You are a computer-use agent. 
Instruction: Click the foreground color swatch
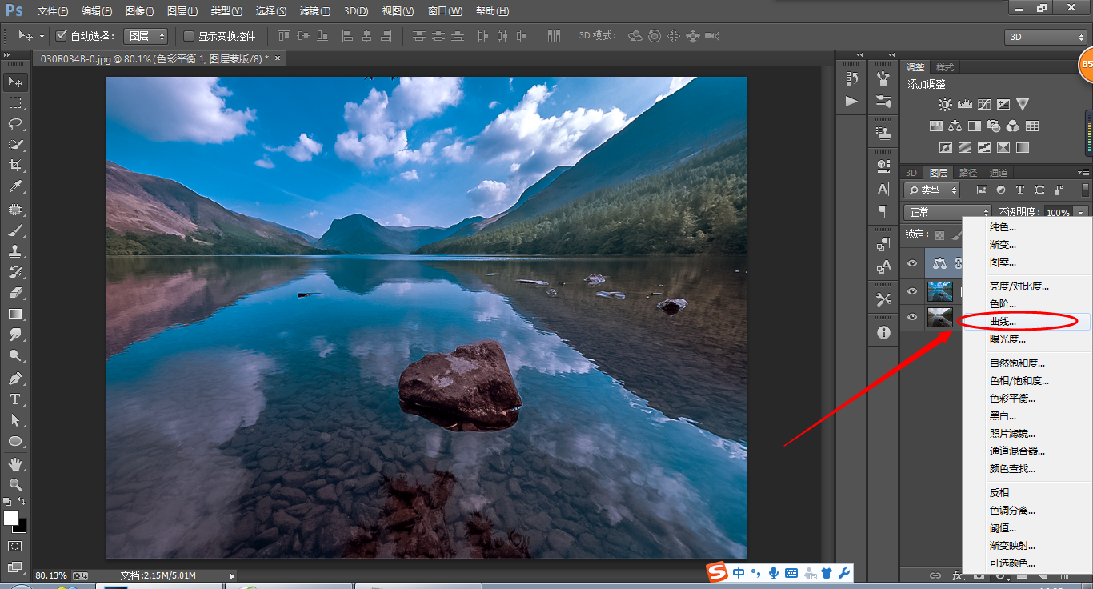coord(11,518)
